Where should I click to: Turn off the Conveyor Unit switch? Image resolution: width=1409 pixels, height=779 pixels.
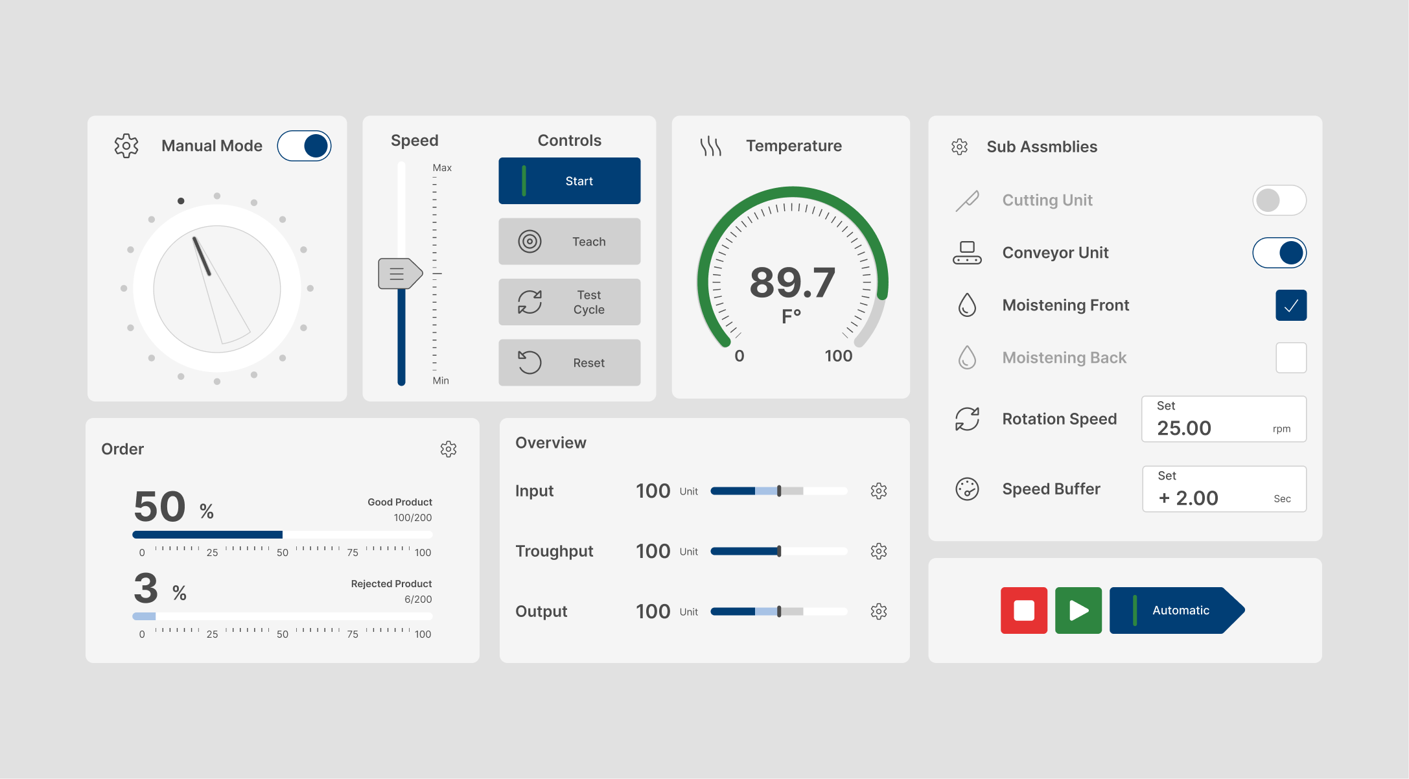pos(1279,253)
